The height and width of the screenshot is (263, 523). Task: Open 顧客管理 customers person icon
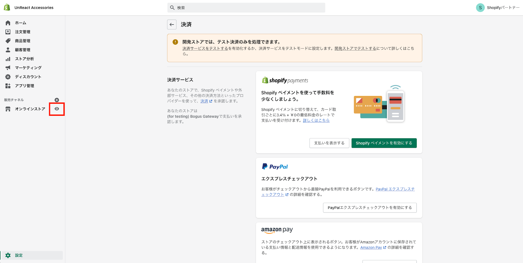point(8,50)
